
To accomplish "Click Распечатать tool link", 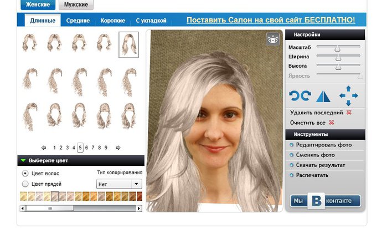I will pyautogui.click(x=312, y=175).
